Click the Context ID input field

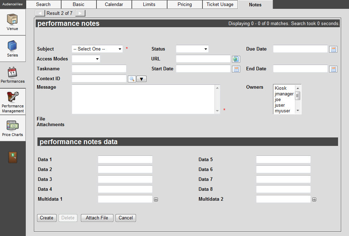click(x=99, y=78)
